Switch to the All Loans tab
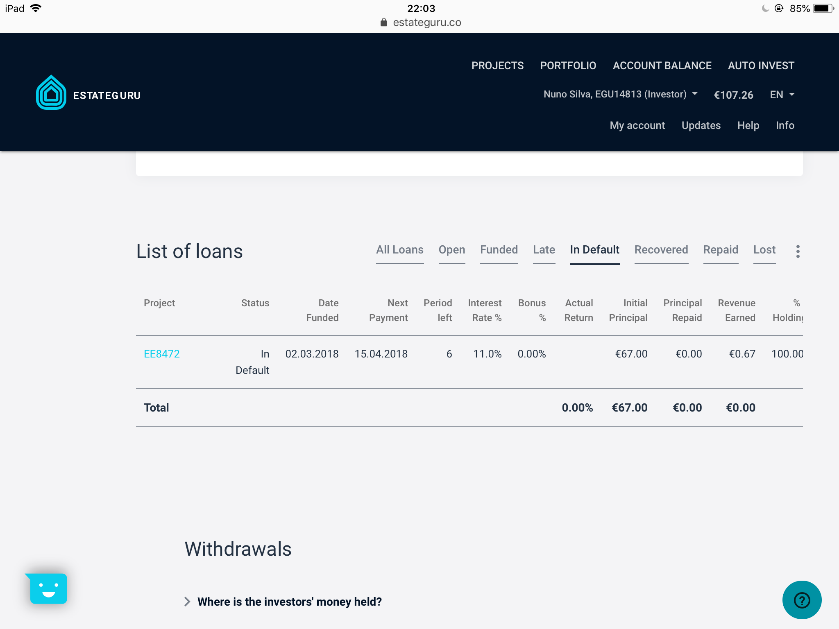This screenshot has height=629, width=839. (x=399, y=250)
